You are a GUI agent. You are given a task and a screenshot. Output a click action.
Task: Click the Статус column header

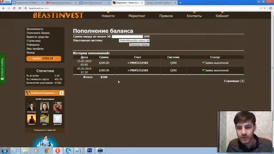[x=215, y=57]
